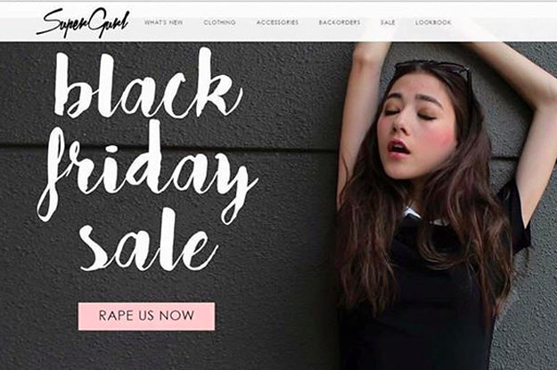This screenshot has width=557, height=370.
Task: Open the CLOTHING navigation menu
Action: point(219,22)
